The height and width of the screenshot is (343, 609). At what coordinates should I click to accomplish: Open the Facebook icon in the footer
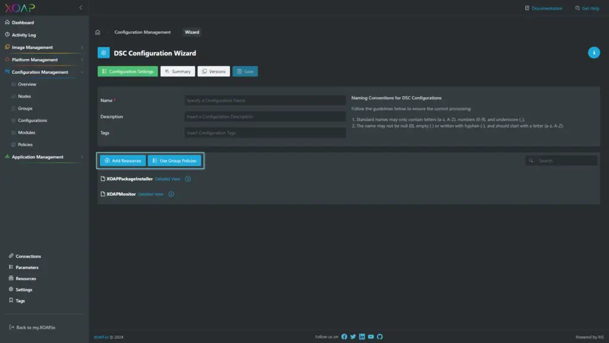(344, 337)
